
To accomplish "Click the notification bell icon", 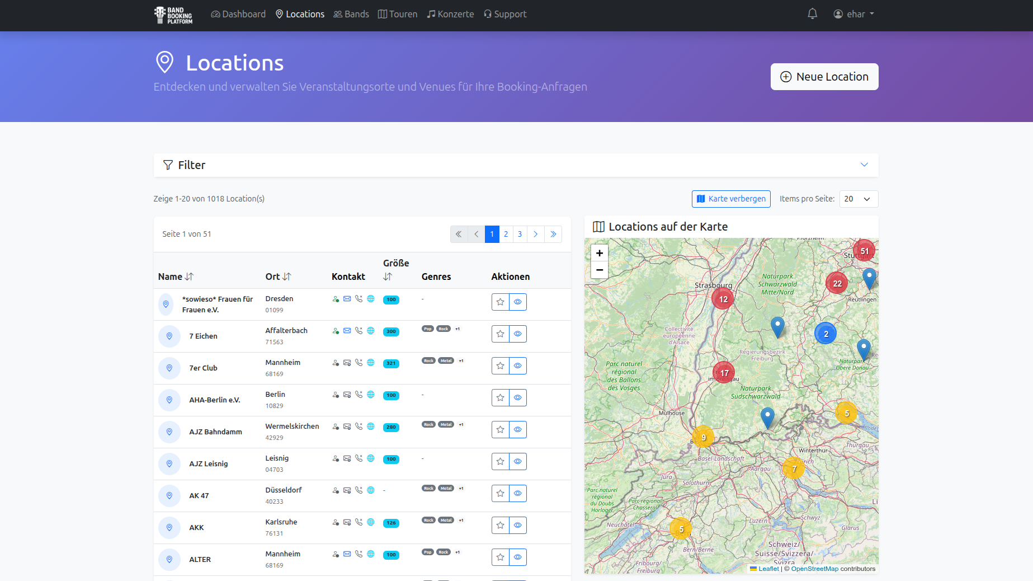I will (x=812, y=14).
